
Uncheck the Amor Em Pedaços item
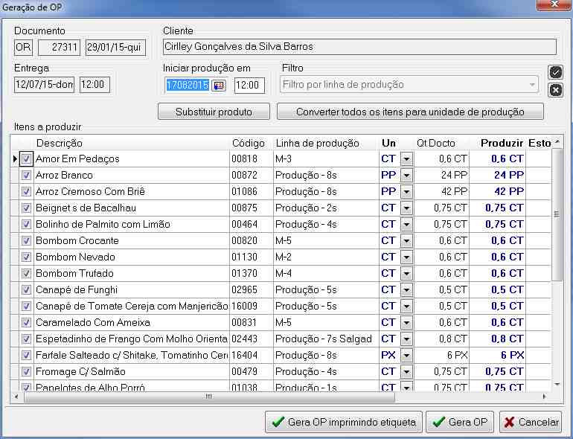pos(26,159)
